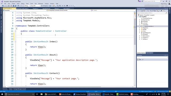Screen dimensions: 171x96
Task: Click Save All in the main toolbar
Action: coord(15,6)
